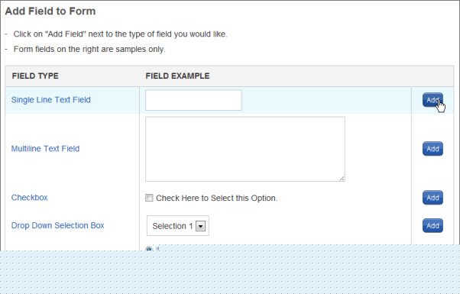This screenshot has height=294, width=460.
Task: Click the Form fields are samples only note
Action: (x=89, y=49)
